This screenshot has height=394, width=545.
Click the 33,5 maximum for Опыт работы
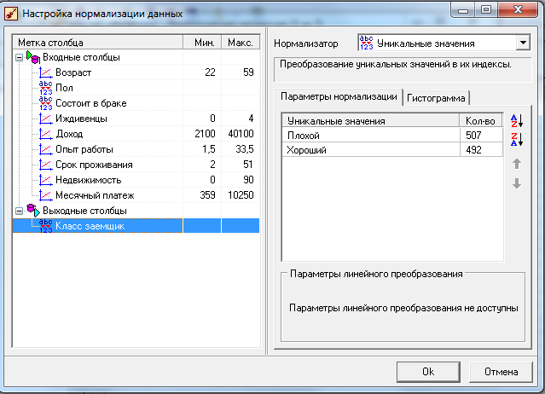coord(245,149)
